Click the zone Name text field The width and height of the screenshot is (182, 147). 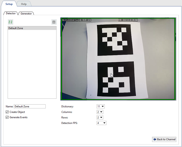tap(30, 106)
